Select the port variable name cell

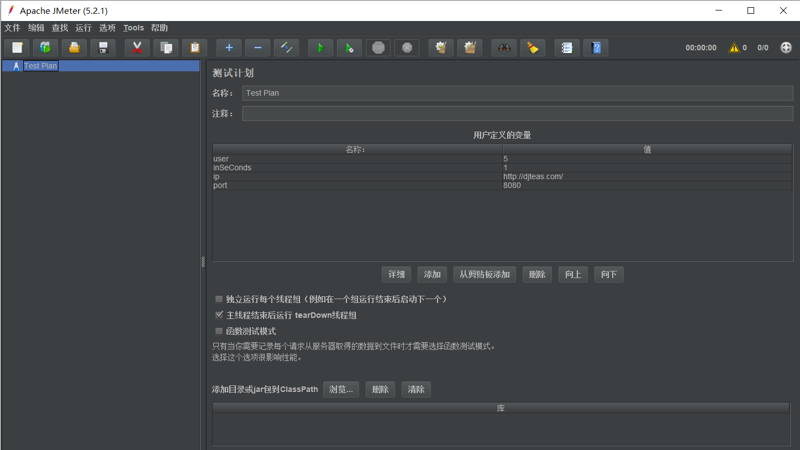(x=357, y=185)
